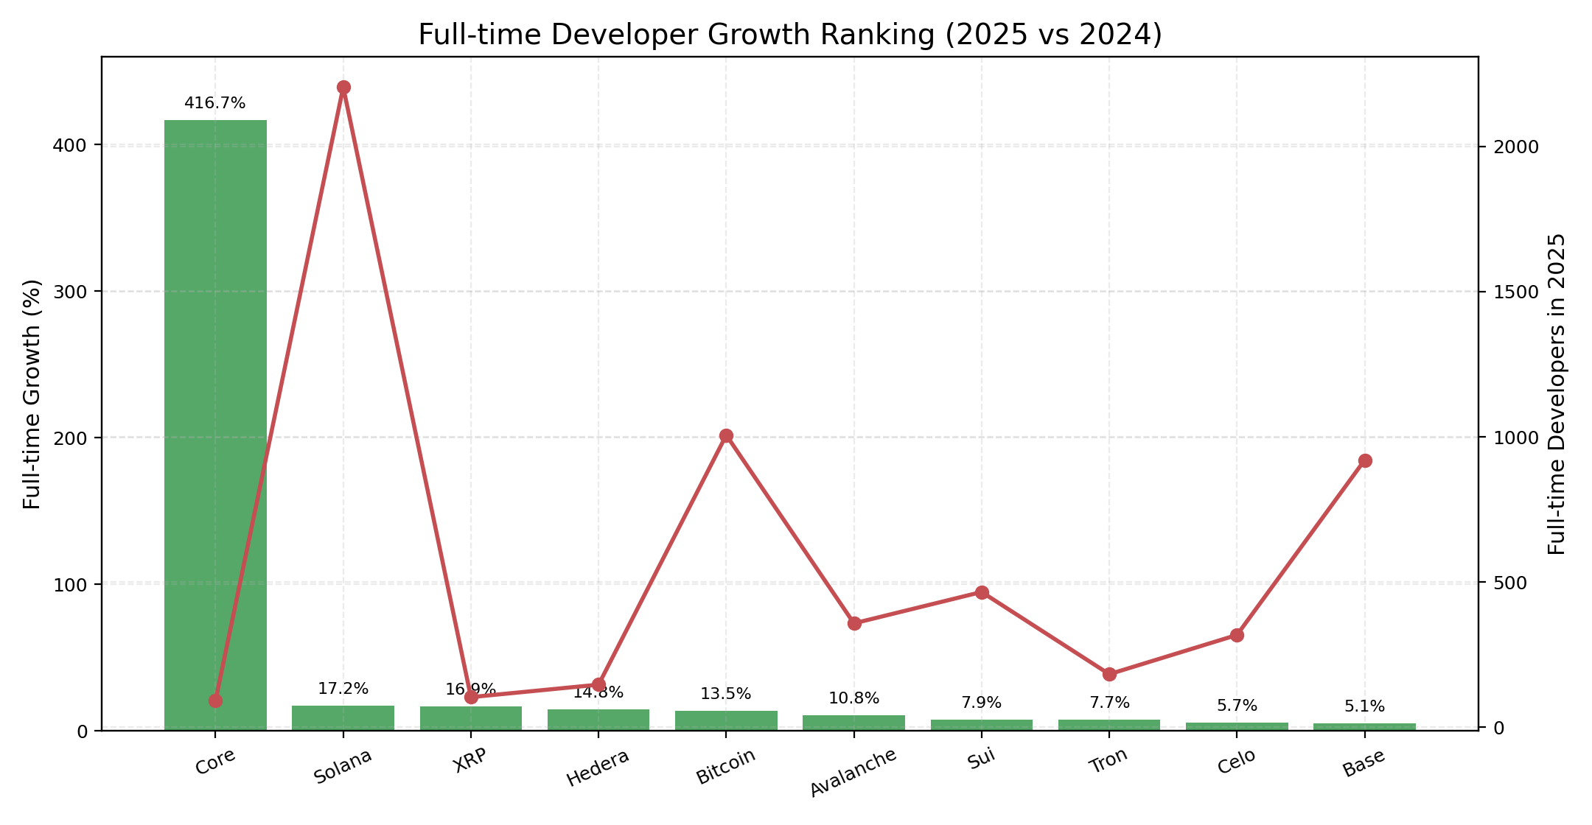Select the '5.1%' value label
This screenshot has height=825, width=1592.
[1364, 707]
